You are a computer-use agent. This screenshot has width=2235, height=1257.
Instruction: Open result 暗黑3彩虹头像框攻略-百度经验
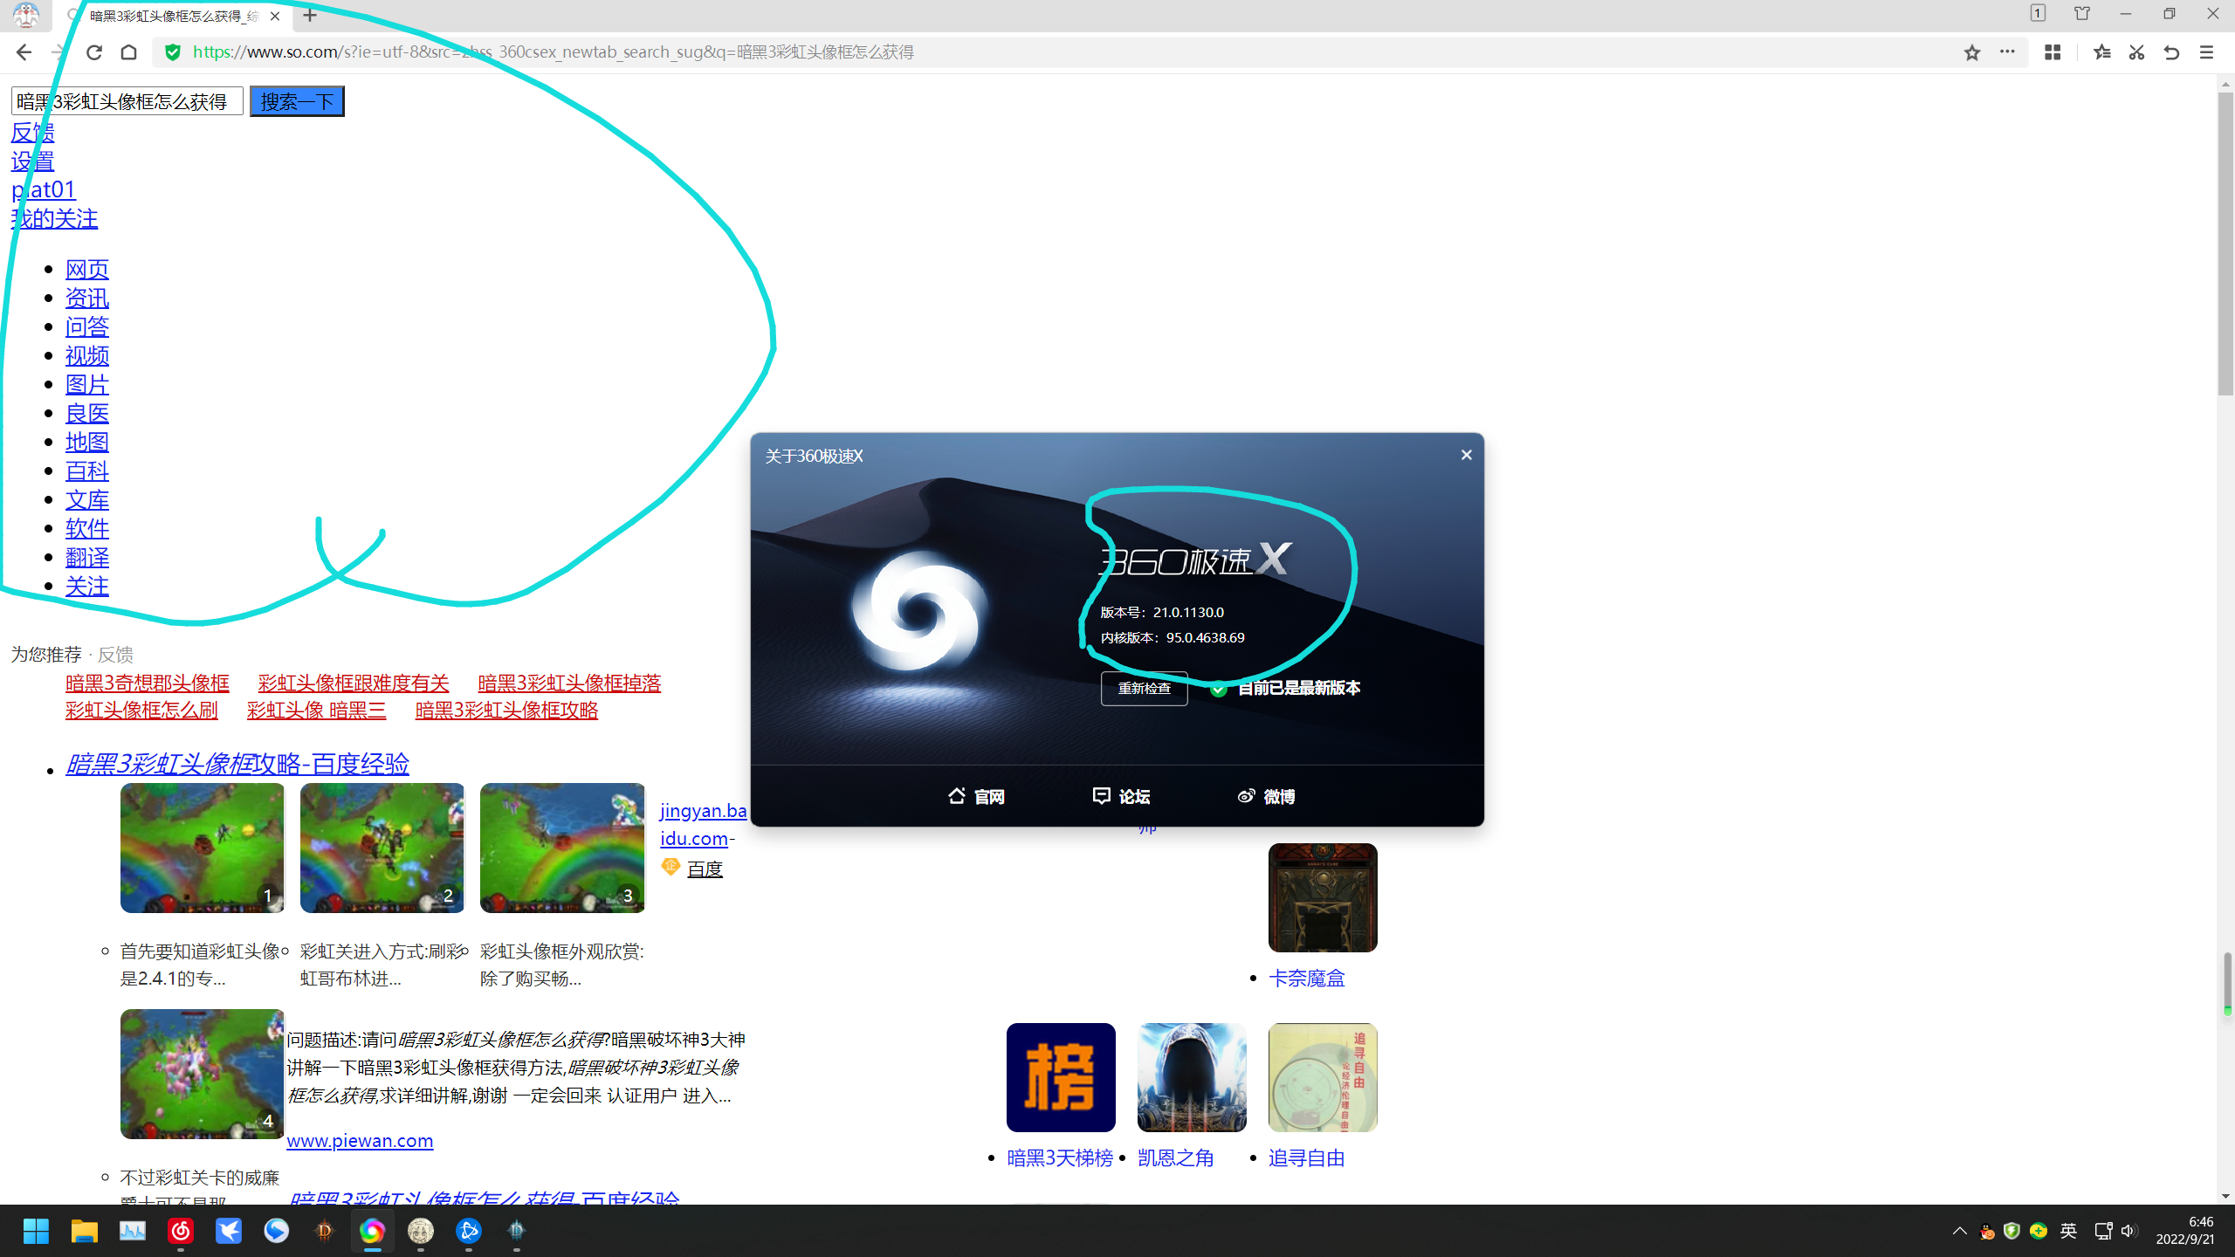click(x=237, y=764)
